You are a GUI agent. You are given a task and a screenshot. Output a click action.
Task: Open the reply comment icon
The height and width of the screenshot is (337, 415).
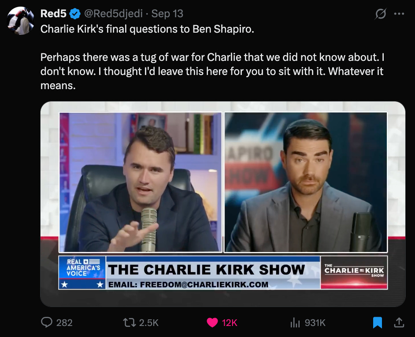coord(47,322)
